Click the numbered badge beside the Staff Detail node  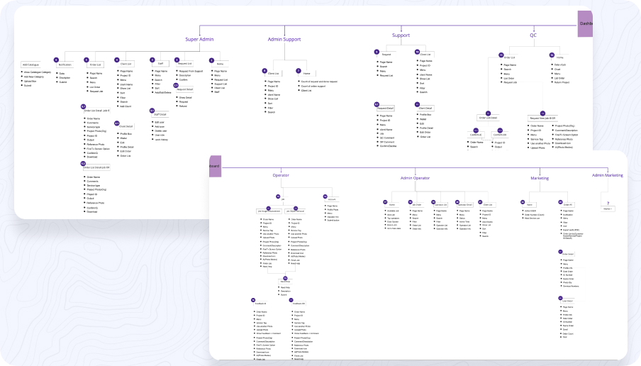(152, 111)
